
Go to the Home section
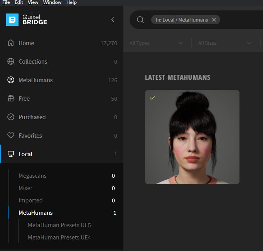point(62,43)
